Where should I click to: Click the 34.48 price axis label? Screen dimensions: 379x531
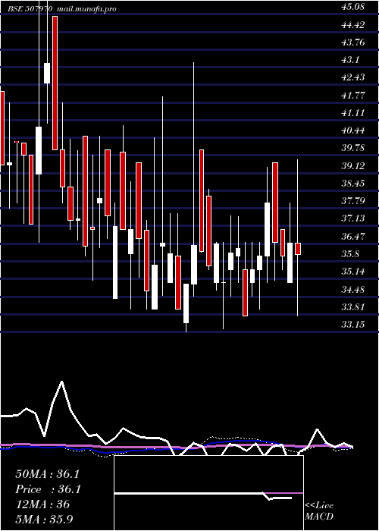tap(353, 289)
